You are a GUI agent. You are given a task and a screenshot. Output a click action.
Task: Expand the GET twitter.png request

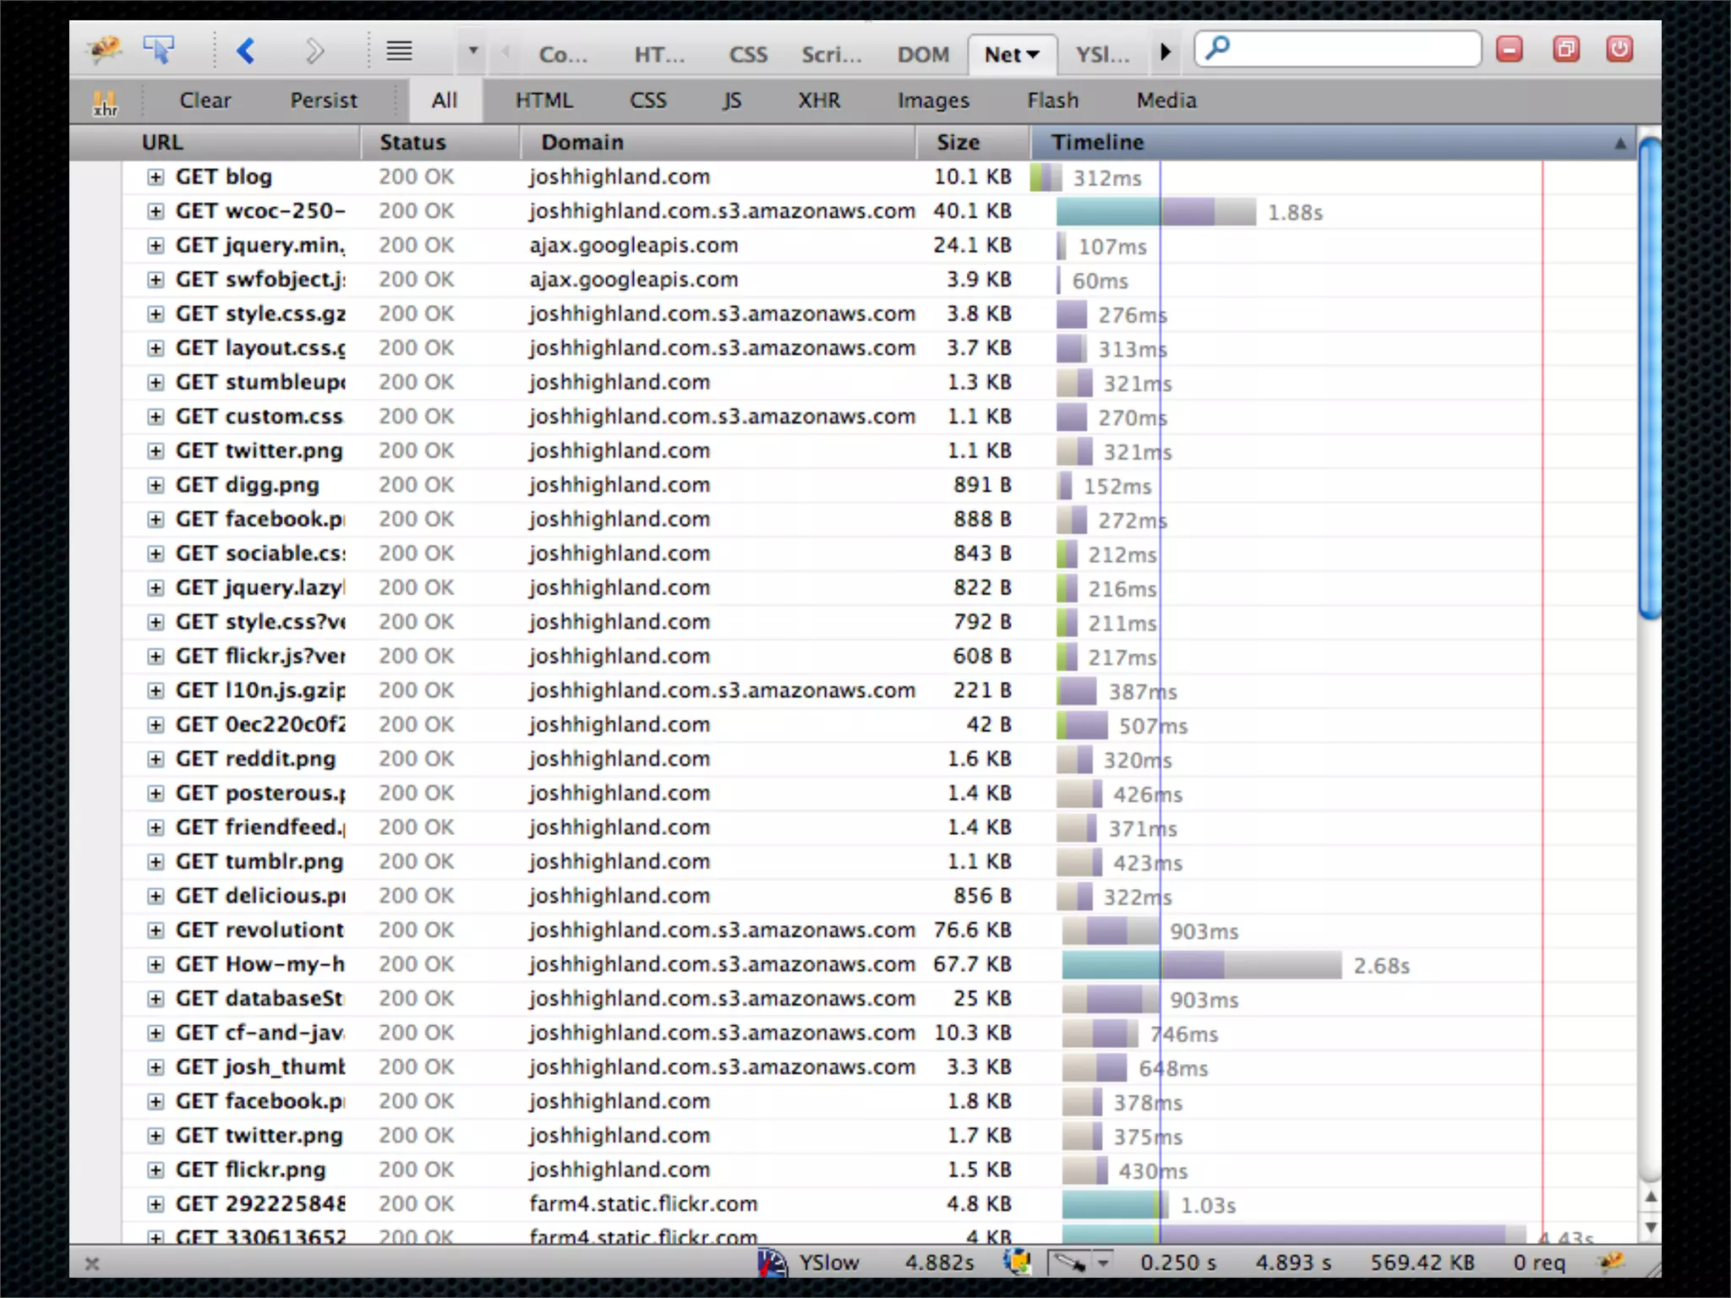[156, 450]
